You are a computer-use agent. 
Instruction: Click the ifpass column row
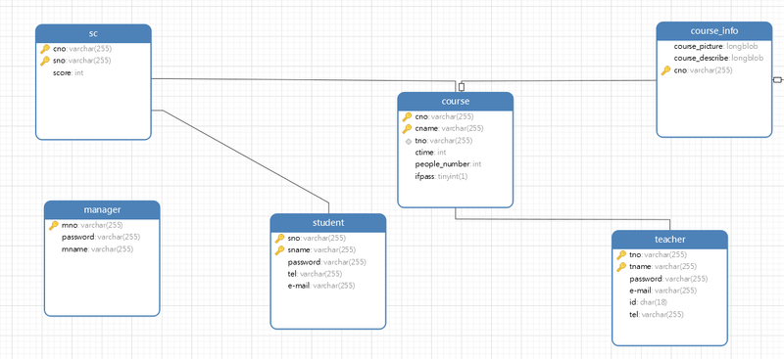pyautogui.click(x=456, y=177)
